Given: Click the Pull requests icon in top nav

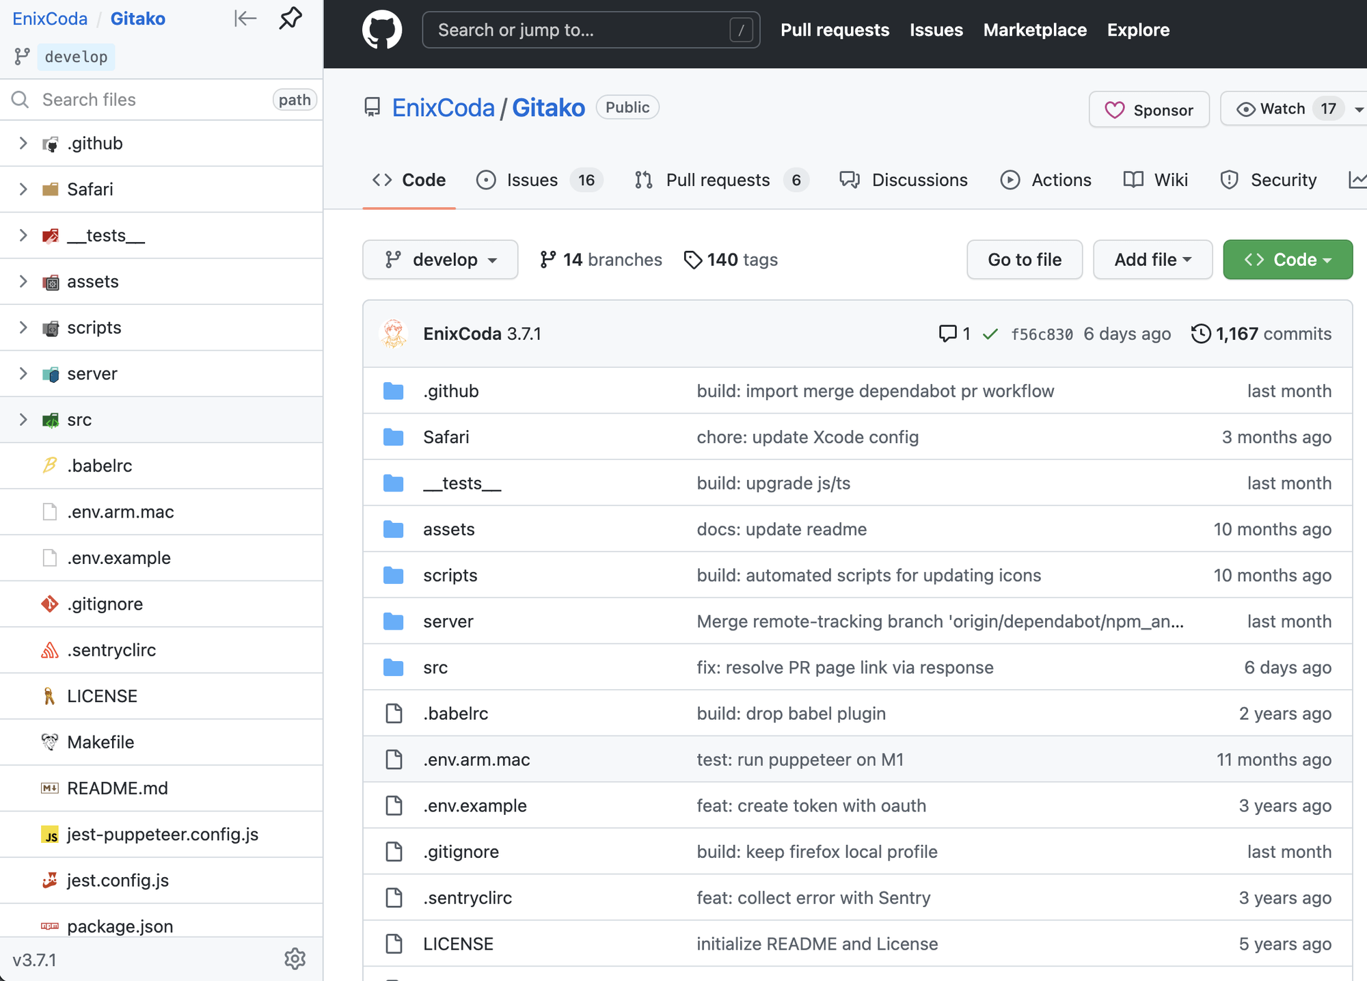Looking at the screenshot, I should coord(834,29).
